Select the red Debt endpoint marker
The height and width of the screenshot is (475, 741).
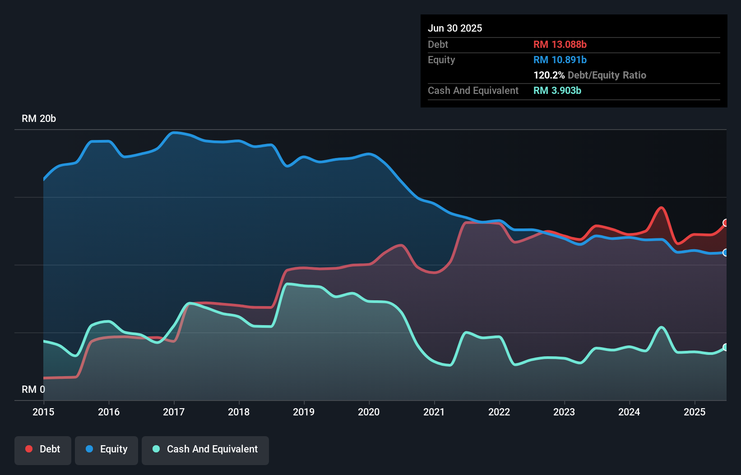click(x=726, y=223)
